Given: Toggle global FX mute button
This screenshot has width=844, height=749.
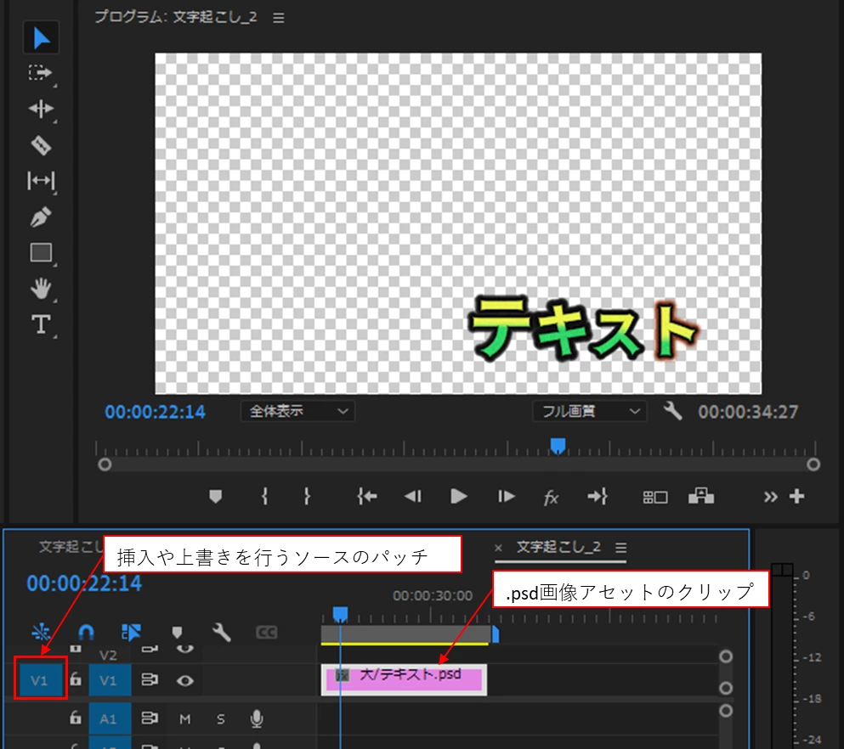Looking at the screenshot, I should [x=551, y=498].
